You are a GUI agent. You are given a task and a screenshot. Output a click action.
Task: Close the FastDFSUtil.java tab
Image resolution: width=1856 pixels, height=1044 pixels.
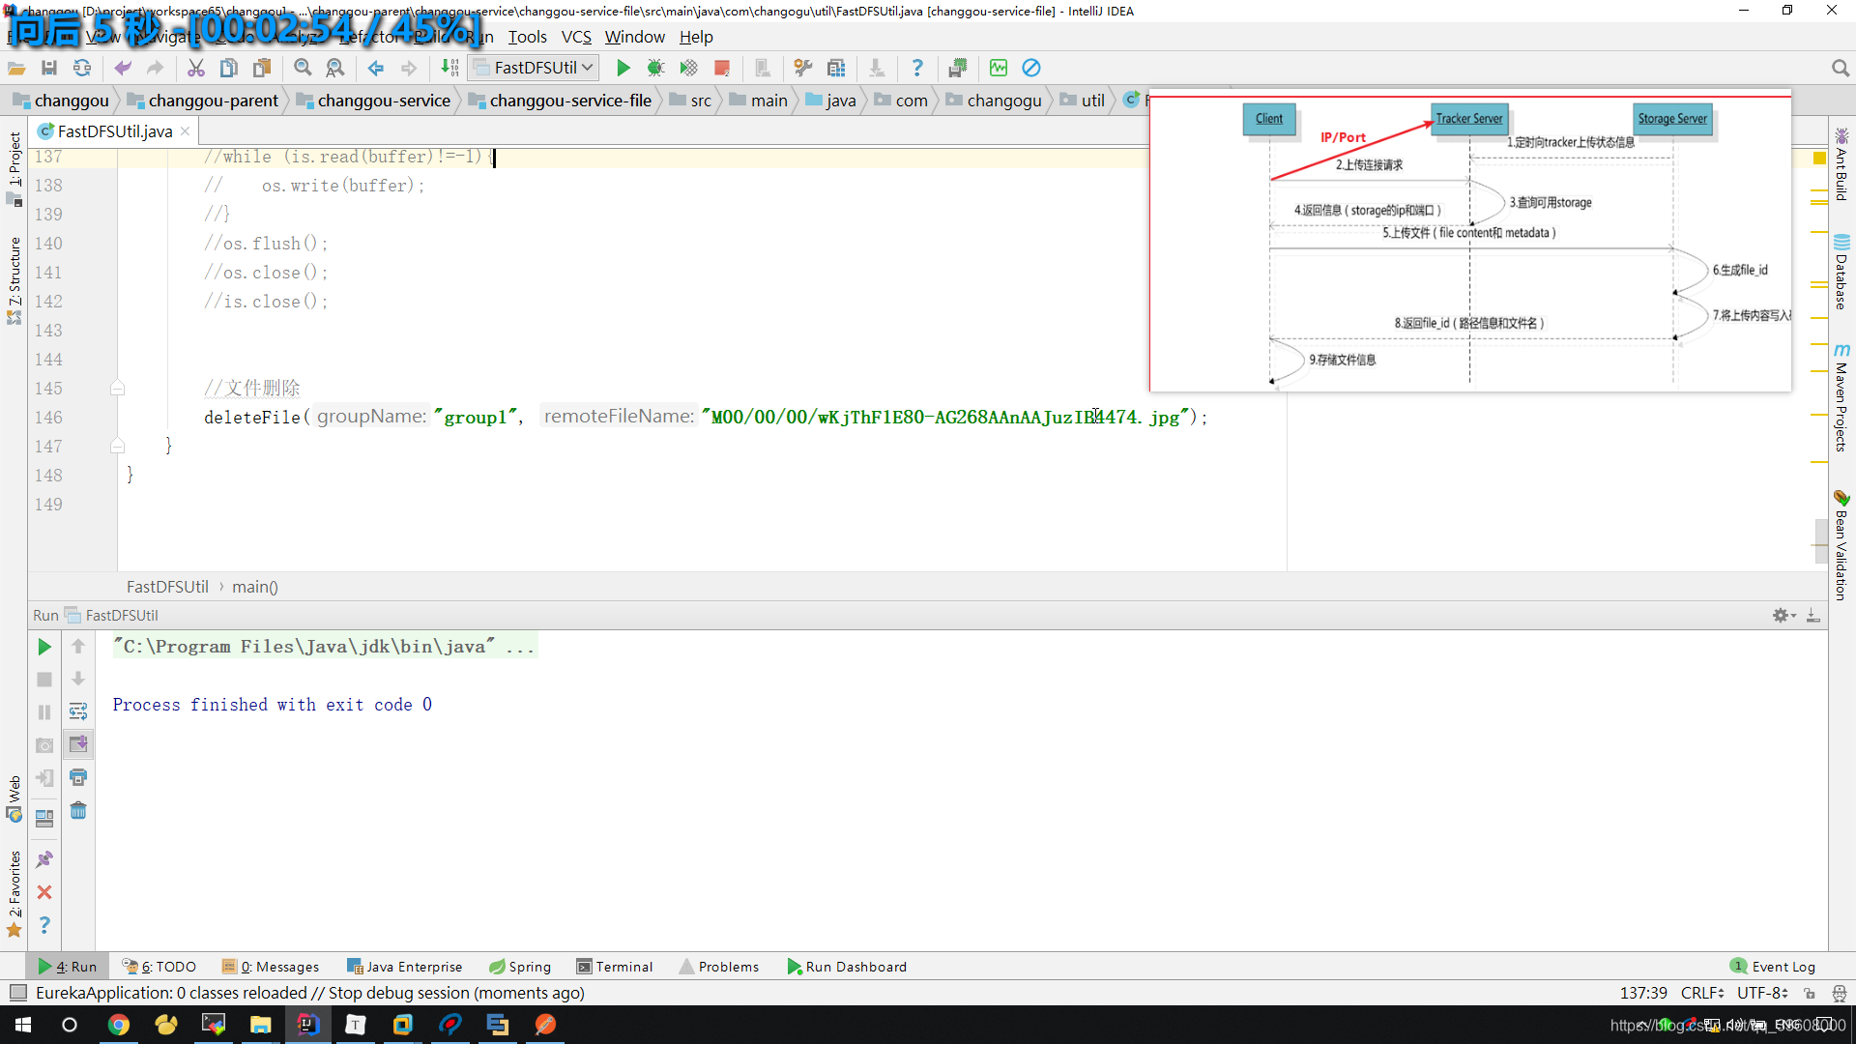coord(185,131)
